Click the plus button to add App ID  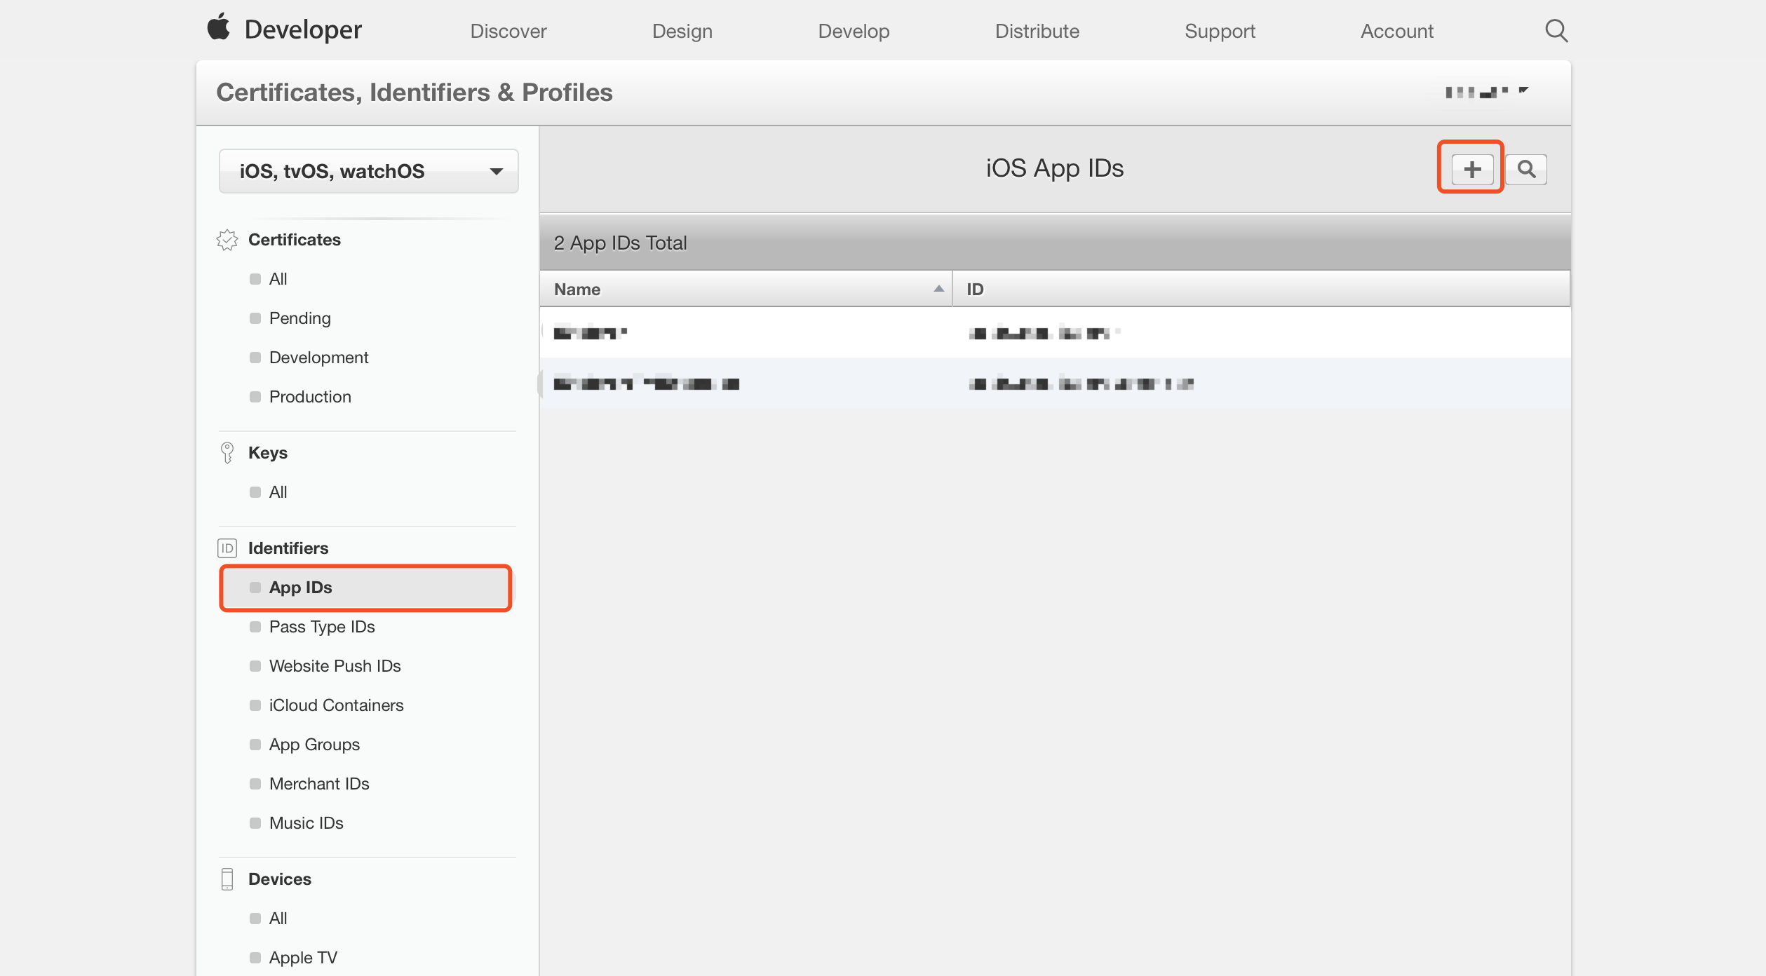[x=1471, y=169]
